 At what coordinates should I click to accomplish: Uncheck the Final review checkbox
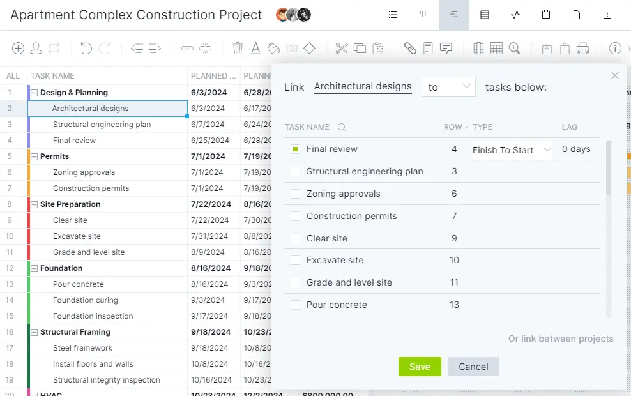[295, 149]
